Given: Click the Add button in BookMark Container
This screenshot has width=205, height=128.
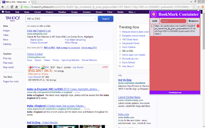Looking at the screenshot, I should 154,21.
